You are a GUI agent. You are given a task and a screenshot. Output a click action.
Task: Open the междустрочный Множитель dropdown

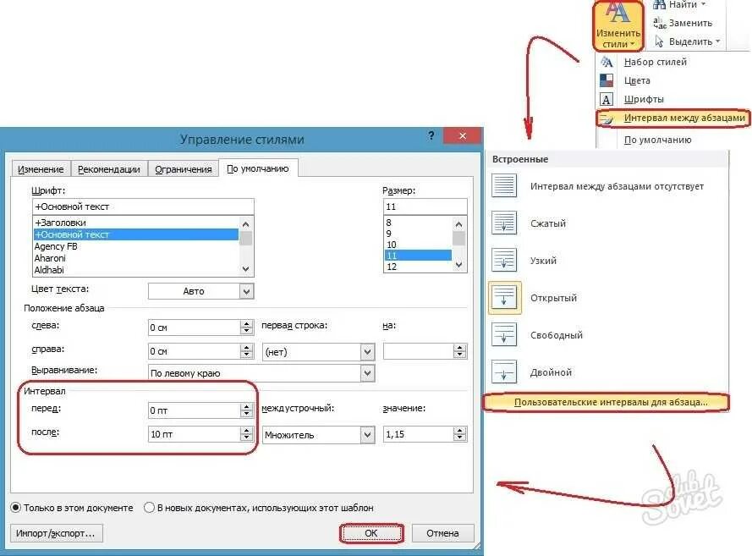click(367, 435)
